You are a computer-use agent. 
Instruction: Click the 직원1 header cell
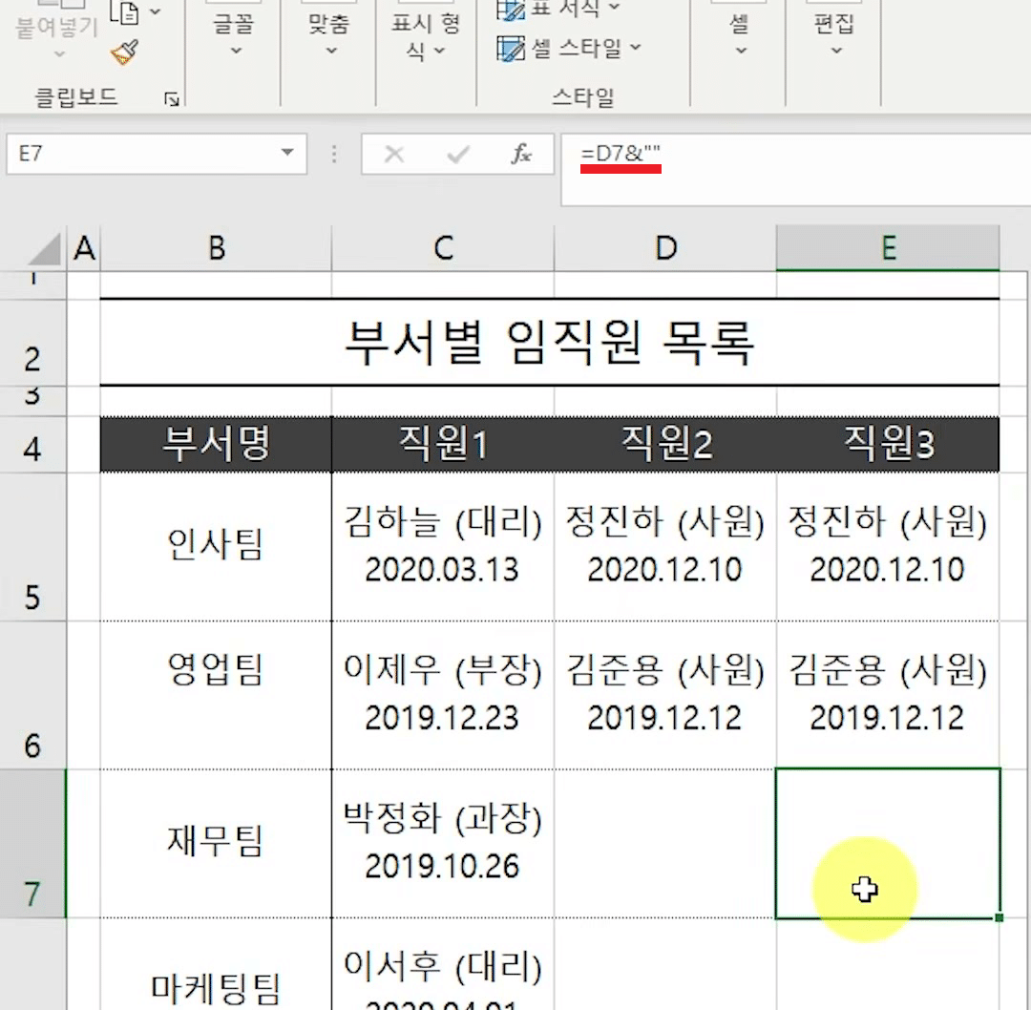coord(443,445)
